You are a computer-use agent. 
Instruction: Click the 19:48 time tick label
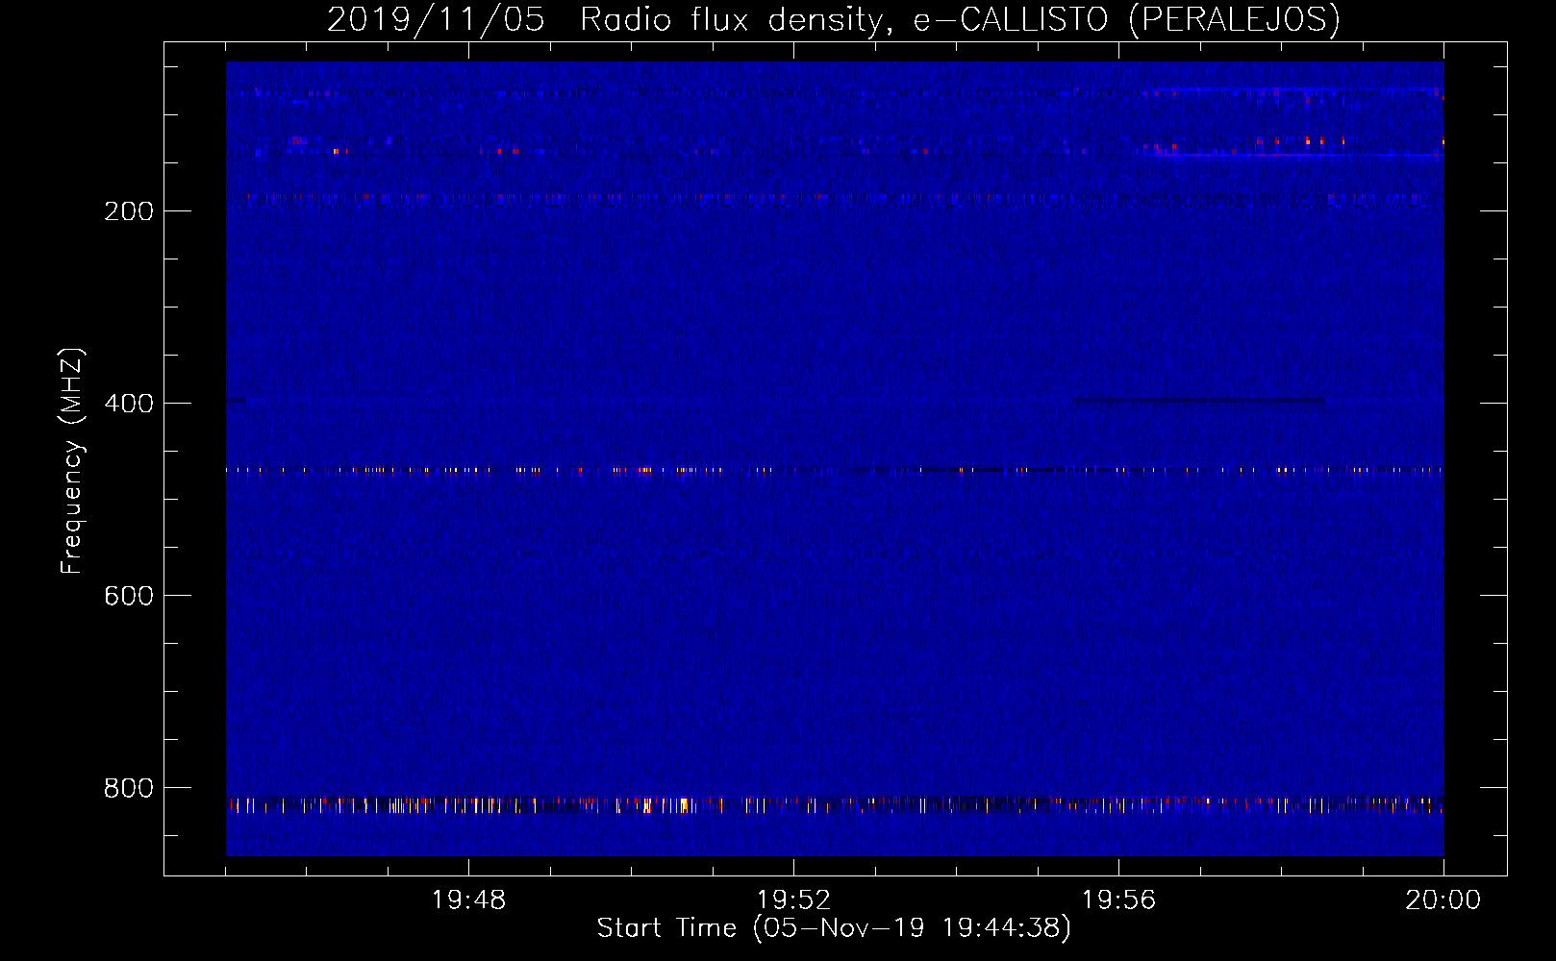[x=468, y=900]
